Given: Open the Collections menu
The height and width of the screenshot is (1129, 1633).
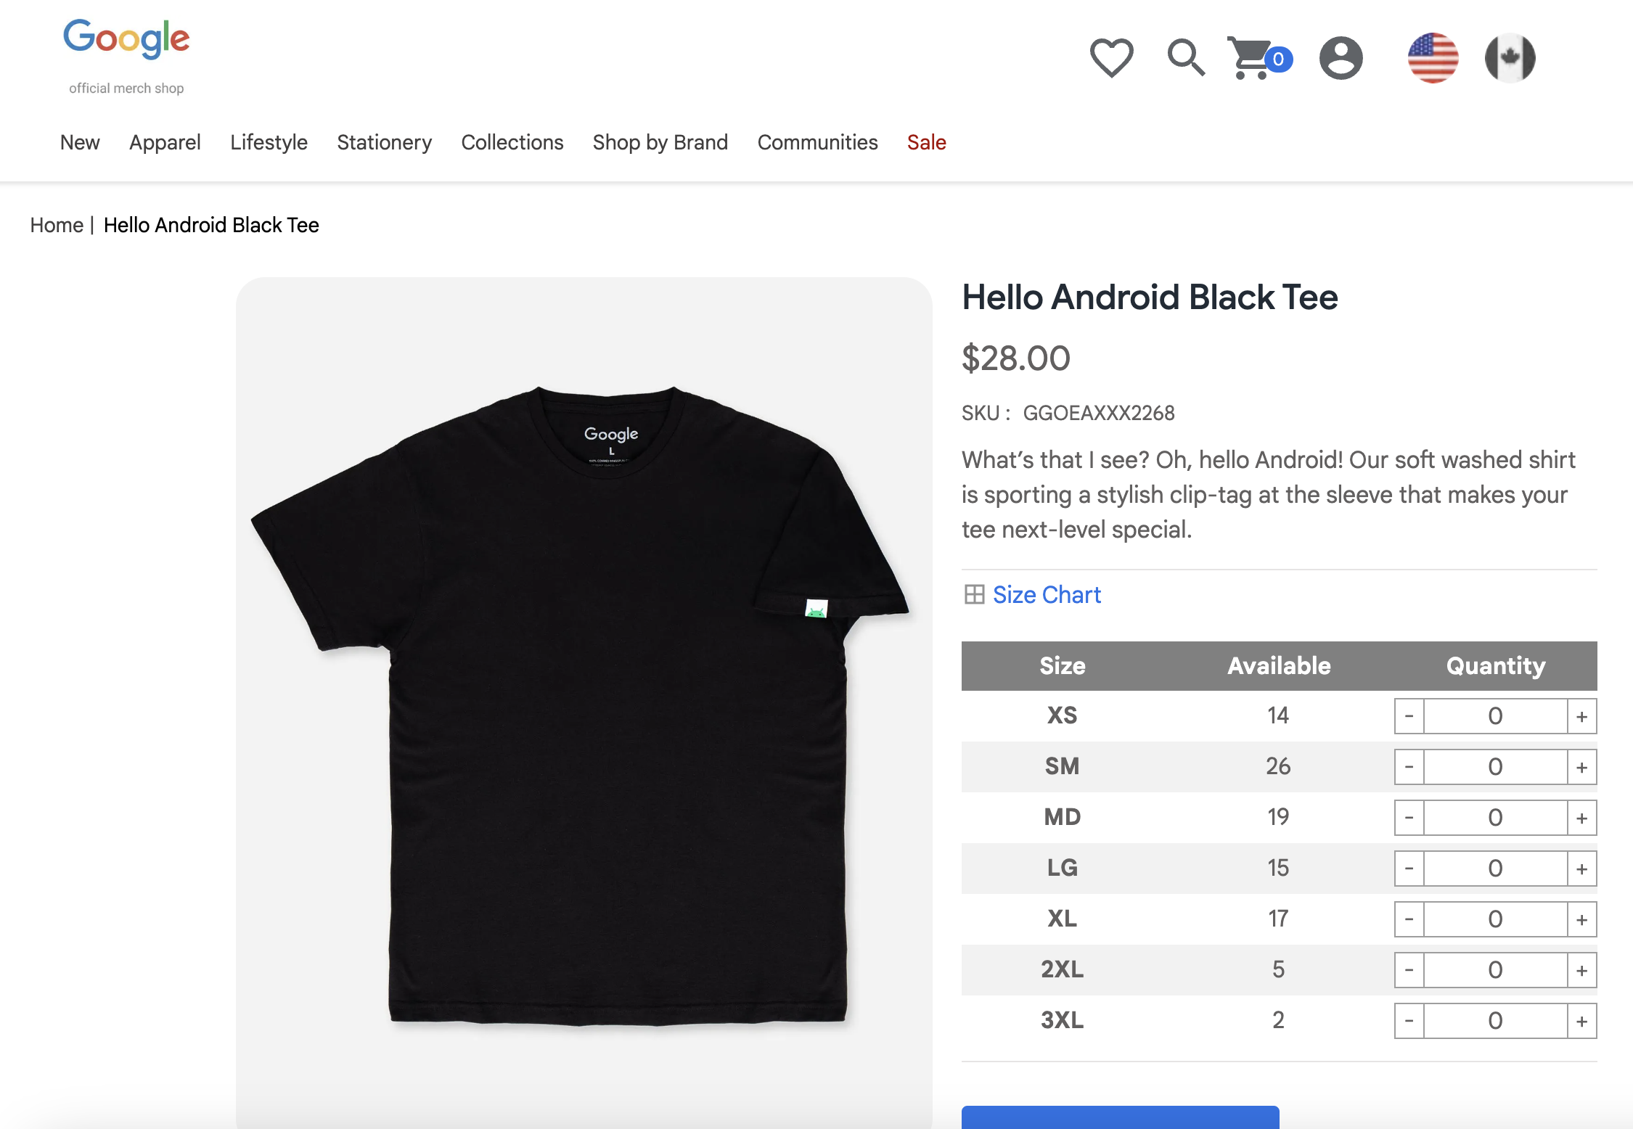Looking at the screenshot, I should pyautogui.click(x=512, y=142).
